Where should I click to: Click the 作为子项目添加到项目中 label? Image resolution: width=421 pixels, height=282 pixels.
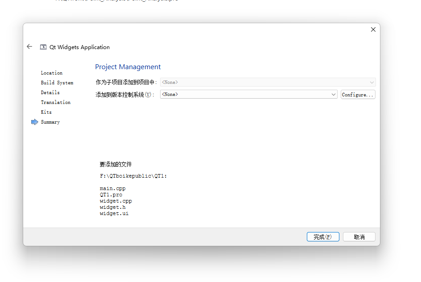pyautogui.click(x=126, y=82)
